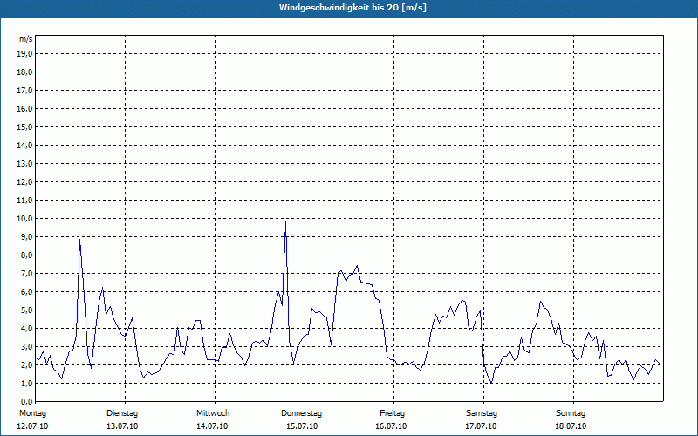Click the date 14.07.10
This screenshot has width=698, height=436.
tap(212, 426)
